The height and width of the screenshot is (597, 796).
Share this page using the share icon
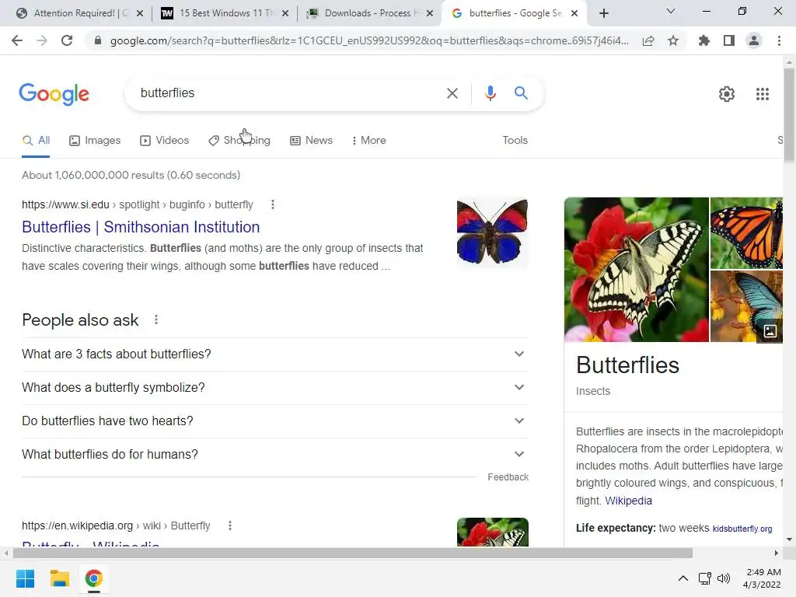tap(648, 40)
